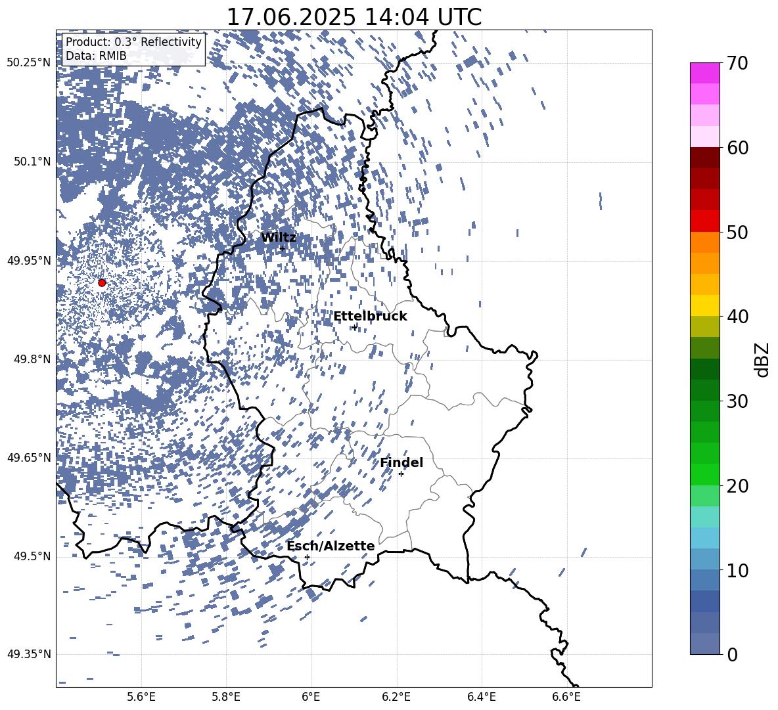The height and width of the screenshot is (710, 778).
Task: Click the 5.8°E longitude label
Action: click(226, 697)
